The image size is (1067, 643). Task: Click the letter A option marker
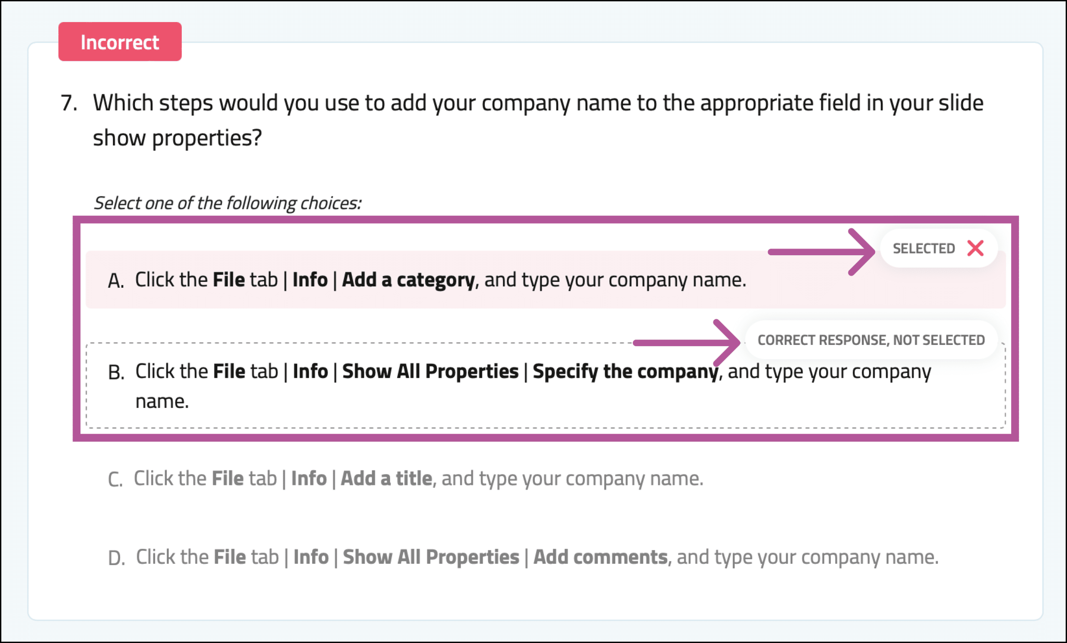tap(116, 281)
